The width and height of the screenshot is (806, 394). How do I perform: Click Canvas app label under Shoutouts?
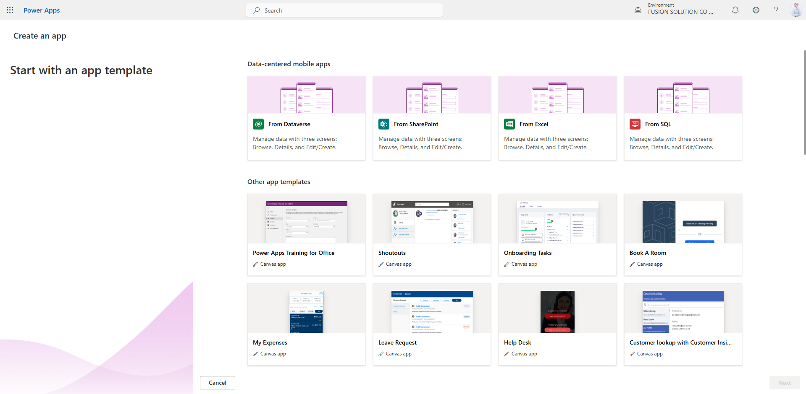click(399, 264)
